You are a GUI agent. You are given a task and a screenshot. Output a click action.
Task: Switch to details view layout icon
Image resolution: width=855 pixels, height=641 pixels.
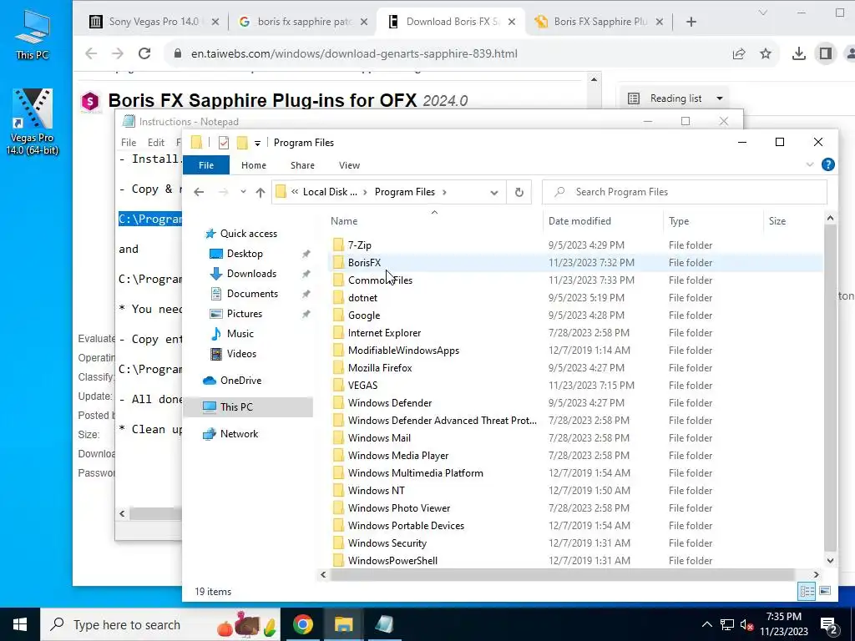click(807, 592)
